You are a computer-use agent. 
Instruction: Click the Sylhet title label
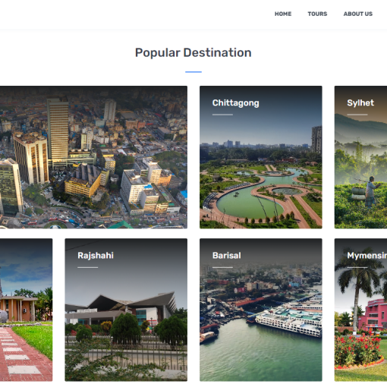pyautogui.click(x=360, y=103)
